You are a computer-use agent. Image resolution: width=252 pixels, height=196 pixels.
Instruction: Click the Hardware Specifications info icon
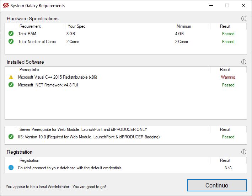[x=243, y=18]
